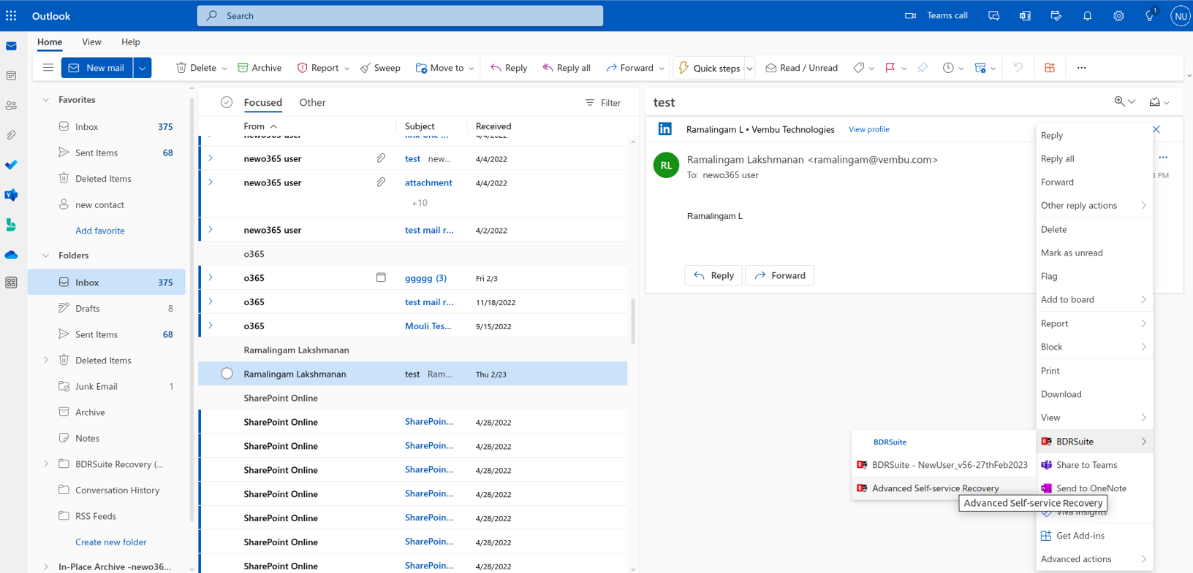The image size is (1193, 573).
Task: Open the Teams chat icon in header
Action: (x=993, y=15)
